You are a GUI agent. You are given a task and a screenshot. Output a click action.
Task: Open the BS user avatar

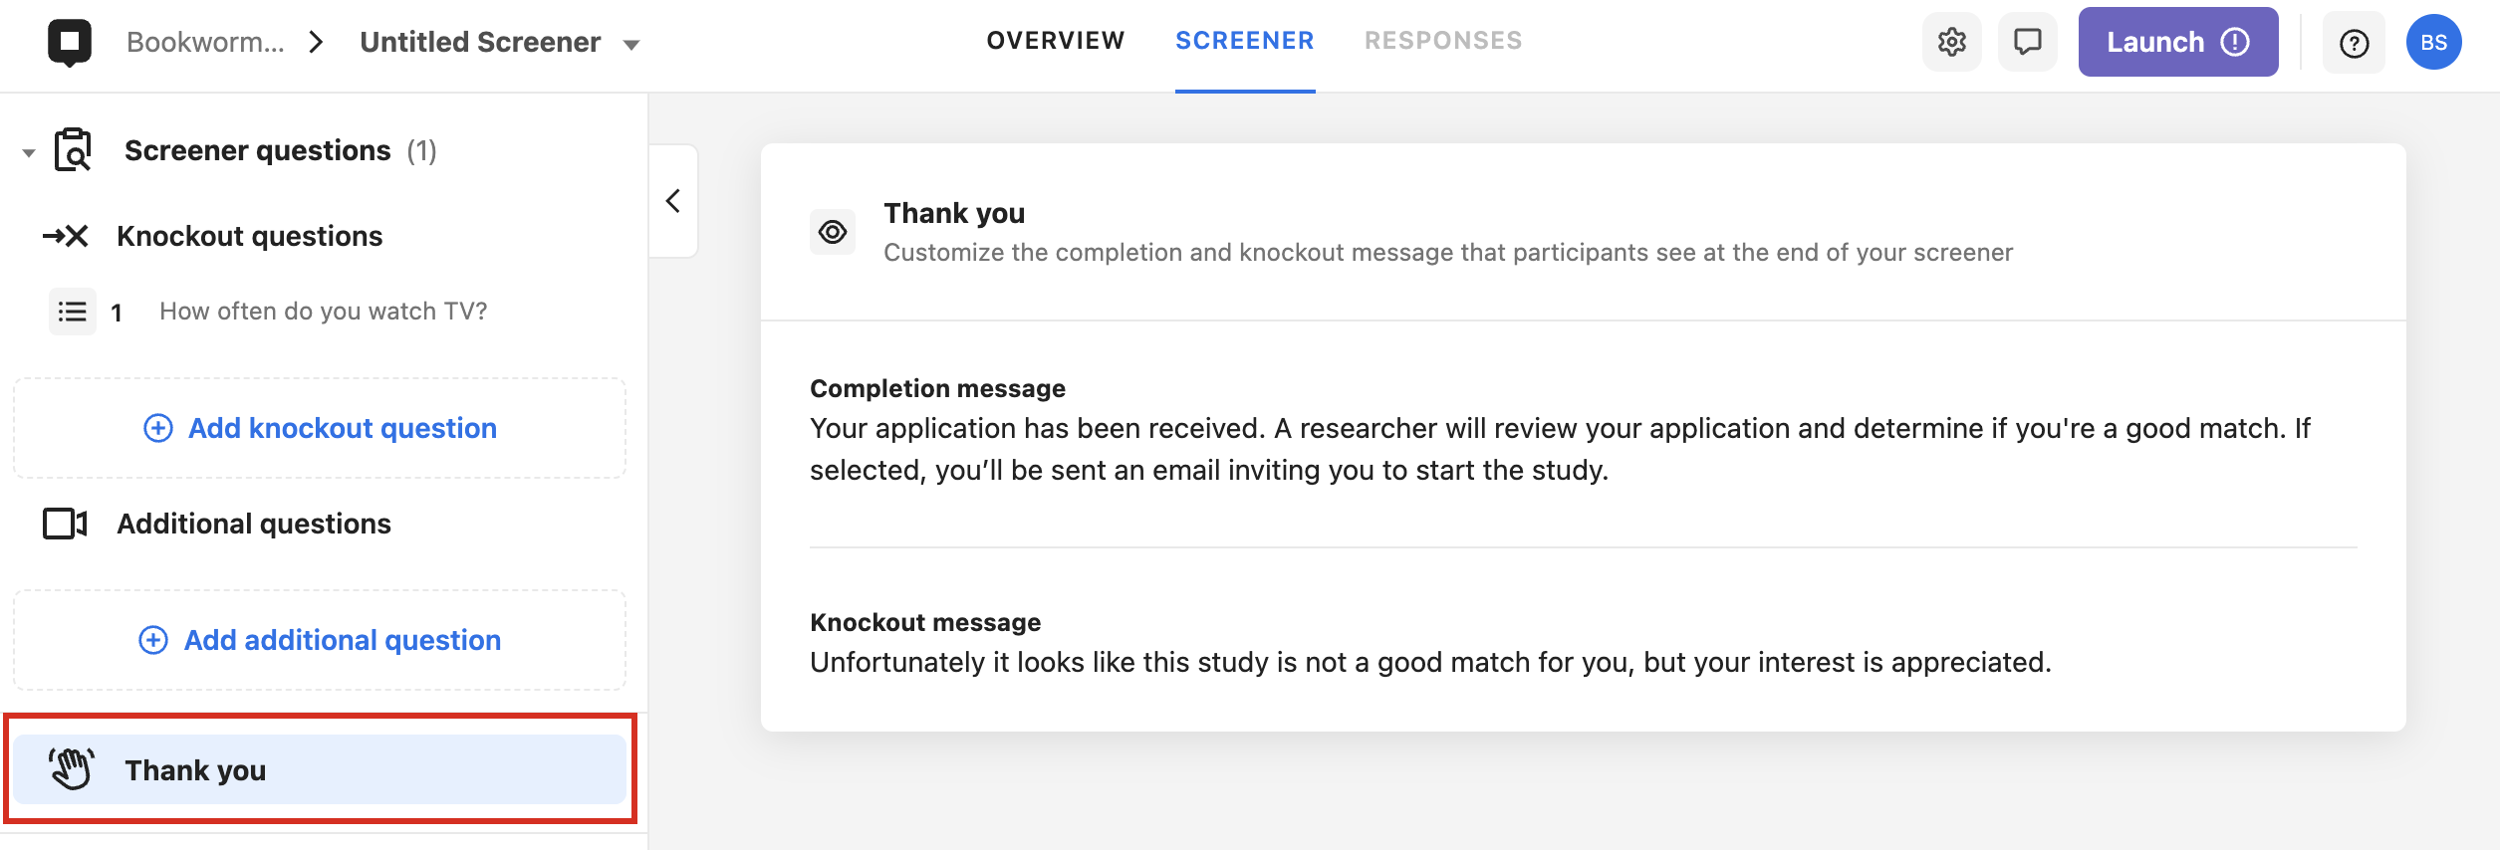2433,42
